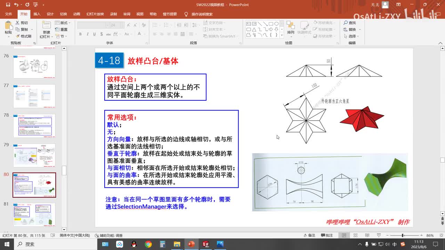Open Shape Fill (形状填充) dropdown
Image resolution: width=445 pixels, height=250 pixels.
click(x=324, y=23)
